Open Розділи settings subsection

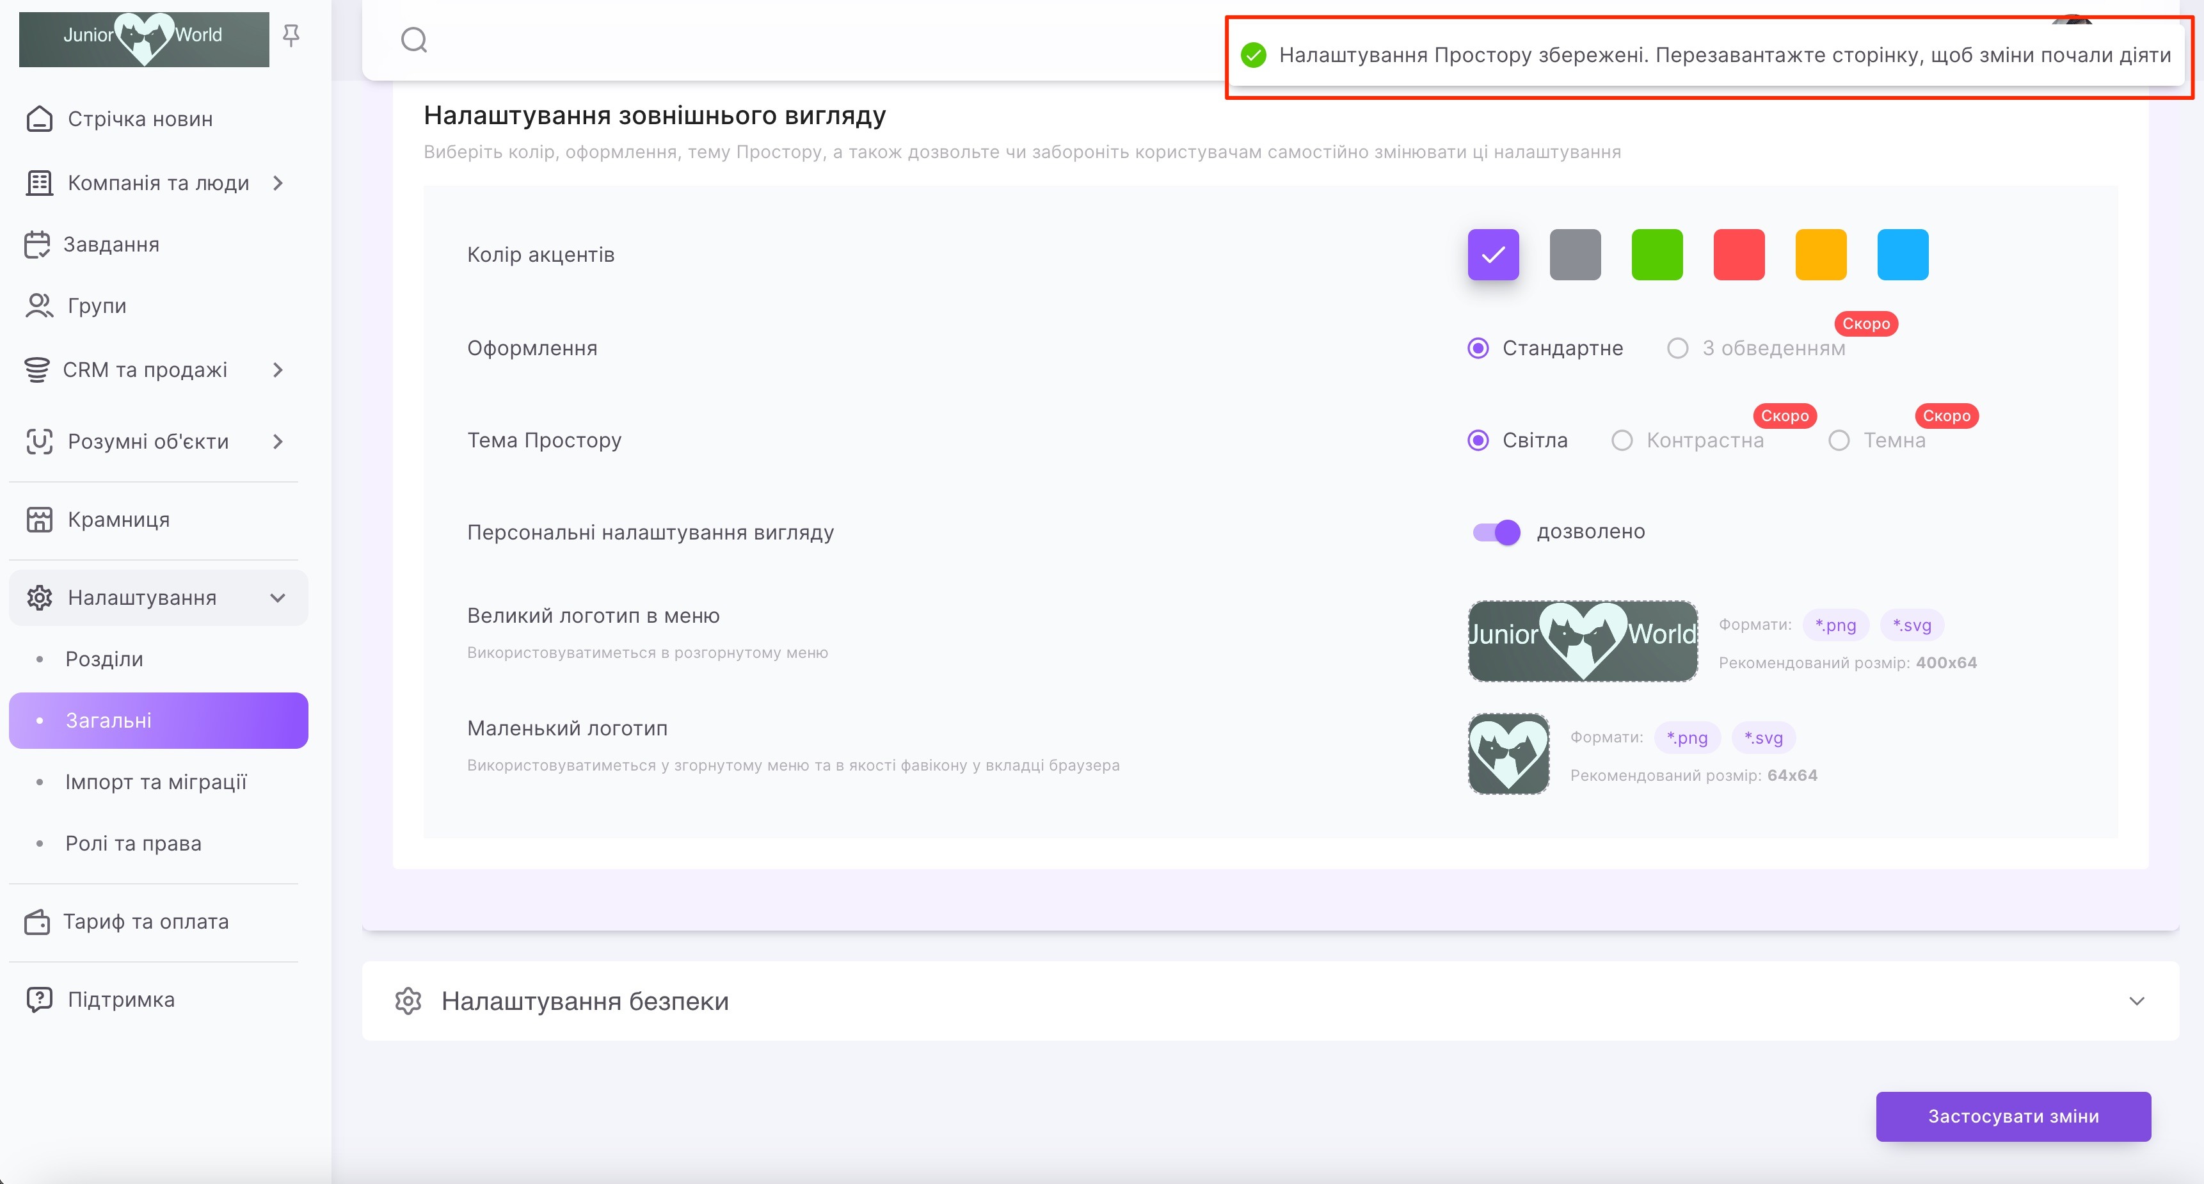(x=104, y=659)
